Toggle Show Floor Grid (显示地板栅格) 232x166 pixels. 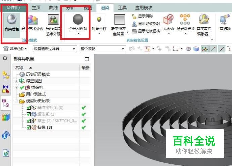tap(146, 31)
